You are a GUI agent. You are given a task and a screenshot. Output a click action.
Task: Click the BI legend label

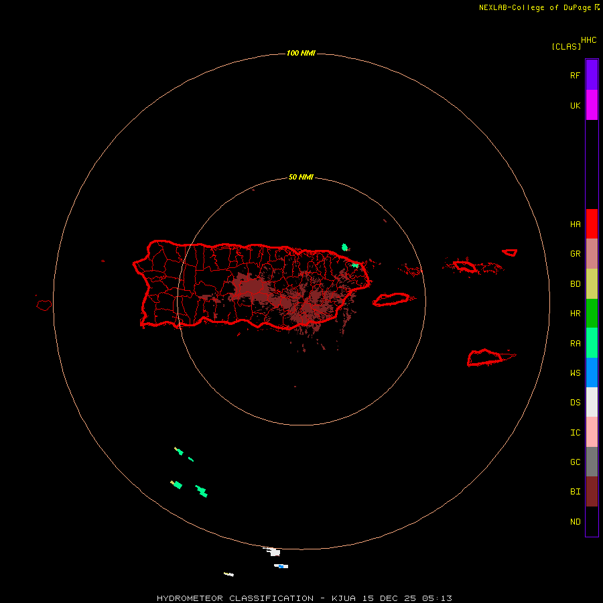click(575, 492)
